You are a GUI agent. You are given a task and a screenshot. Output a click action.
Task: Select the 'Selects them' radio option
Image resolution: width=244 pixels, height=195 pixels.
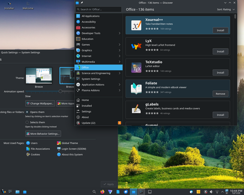[27, 122]
